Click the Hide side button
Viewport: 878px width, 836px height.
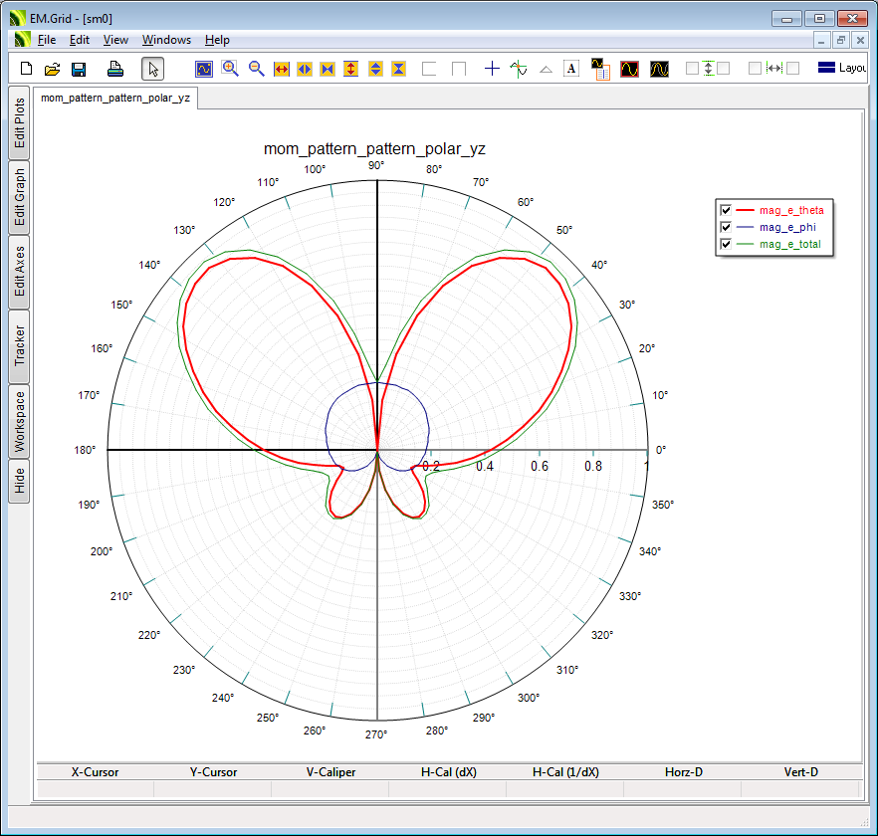pos(19,482)
